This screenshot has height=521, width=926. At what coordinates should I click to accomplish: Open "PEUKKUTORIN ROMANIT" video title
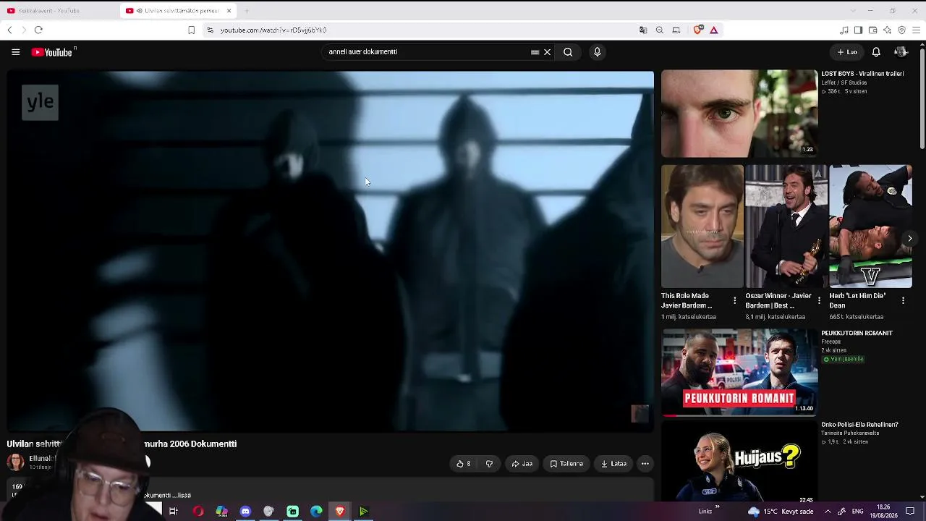point(857,334)
